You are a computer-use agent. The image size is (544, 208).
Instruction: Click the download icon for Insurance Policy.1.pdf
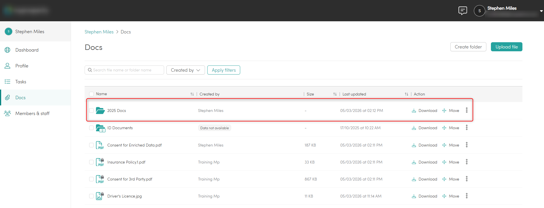tap(414, 162)
